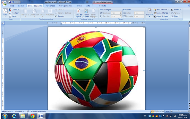This screenshot has width=190, height=119.
Task: Launch Internet Explorer from taskbar
Action: 14,116
